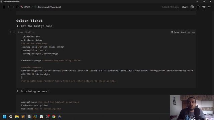Switch to Notion in the taskbar

(x=29, y=117)
